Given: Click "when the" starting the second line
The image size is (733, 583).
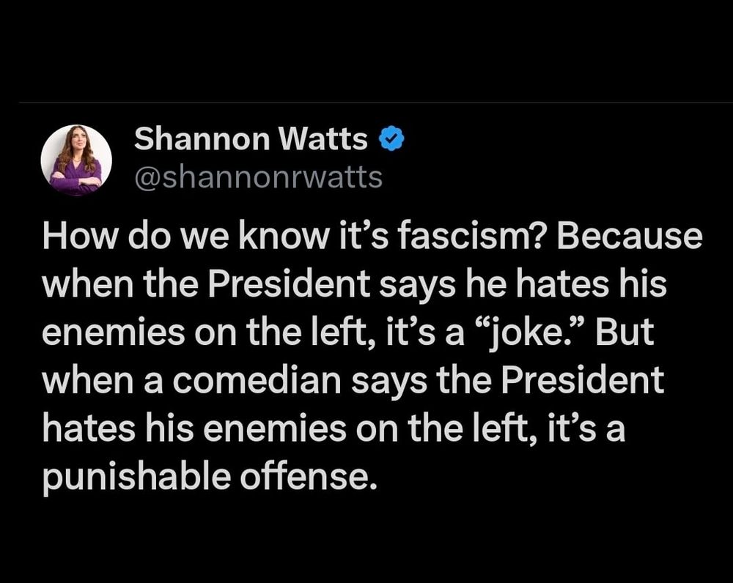Looking at the screenshot, I should coord(119,283).
